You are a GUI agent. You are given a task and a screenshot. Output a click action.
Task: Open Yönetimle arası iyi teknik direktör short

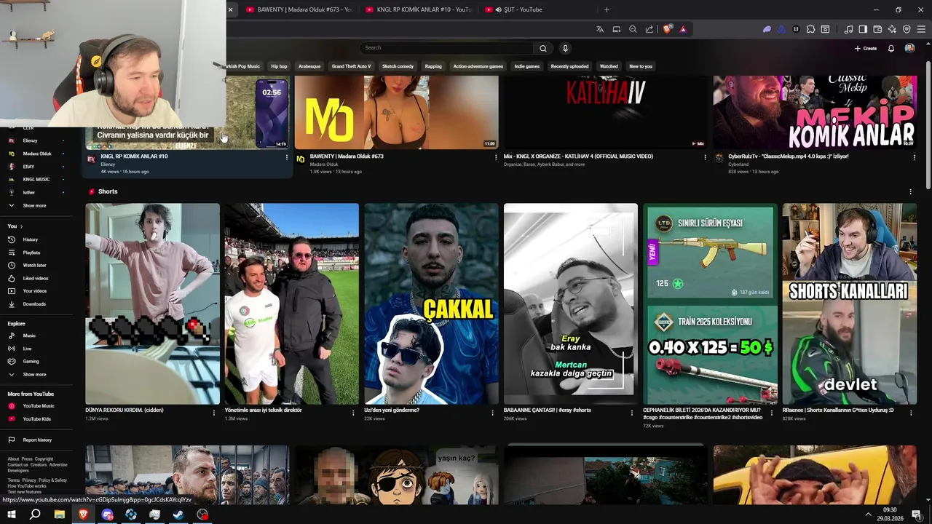[x=291, y=303]
